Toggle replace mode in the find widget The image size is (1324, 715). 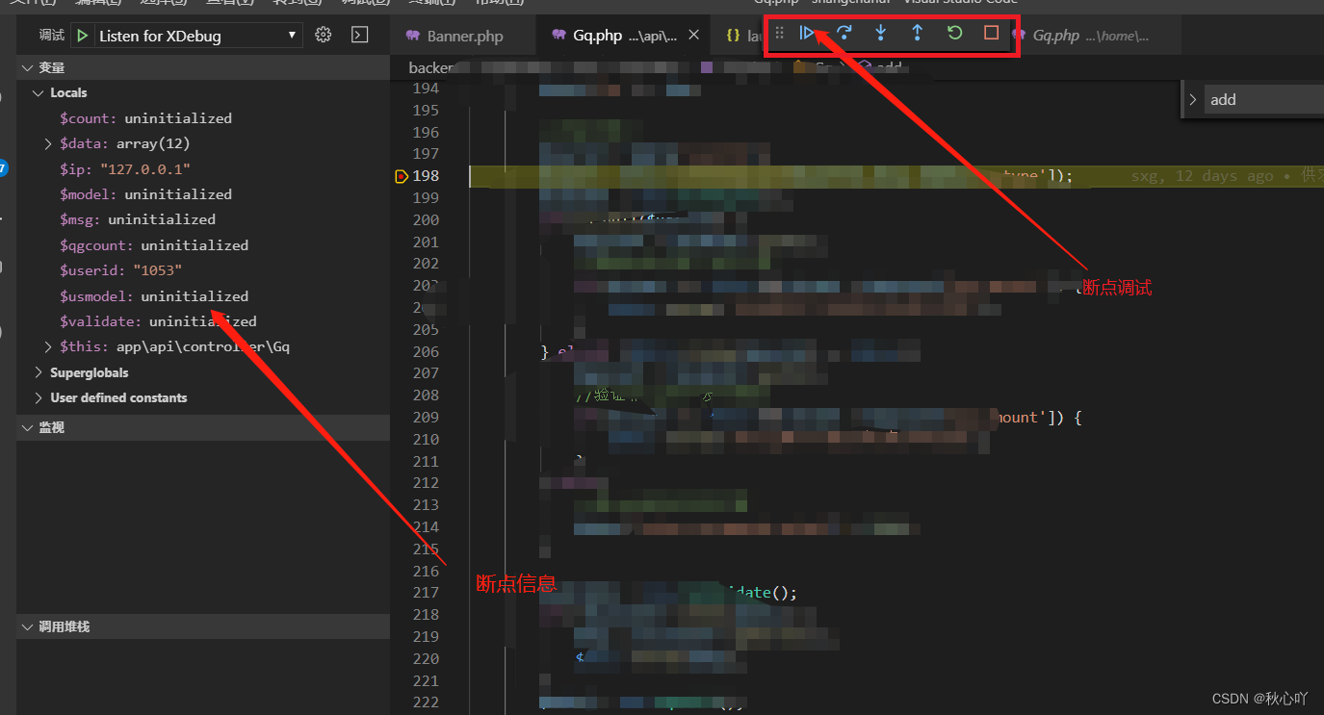1192,99
